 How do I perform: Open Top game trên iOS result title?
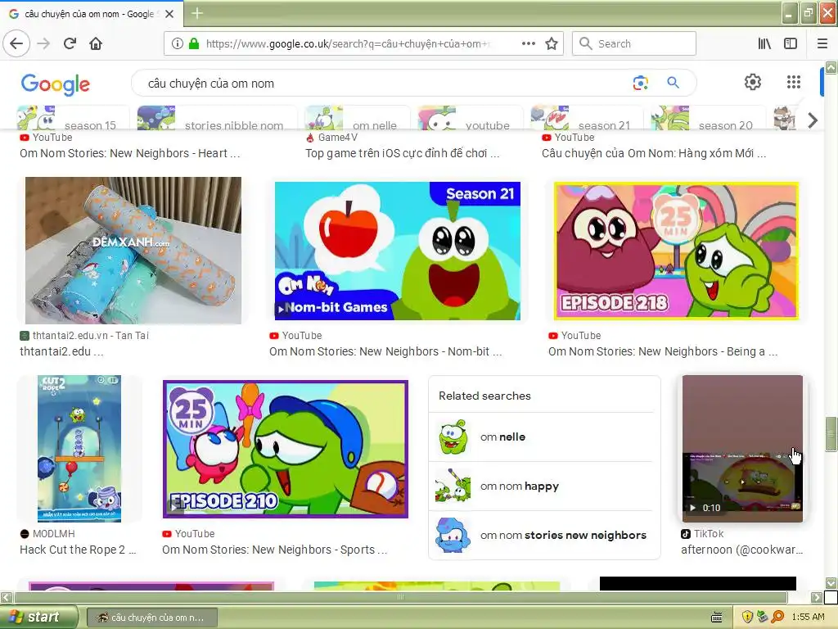(403, 153)
